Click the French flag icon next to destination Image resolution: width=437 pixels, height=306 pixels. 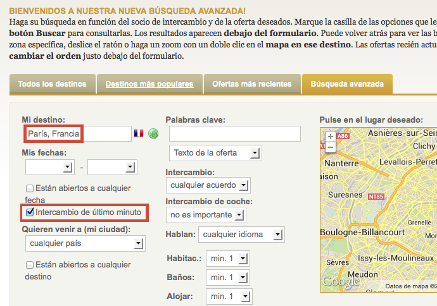click(x=139, y=133)
